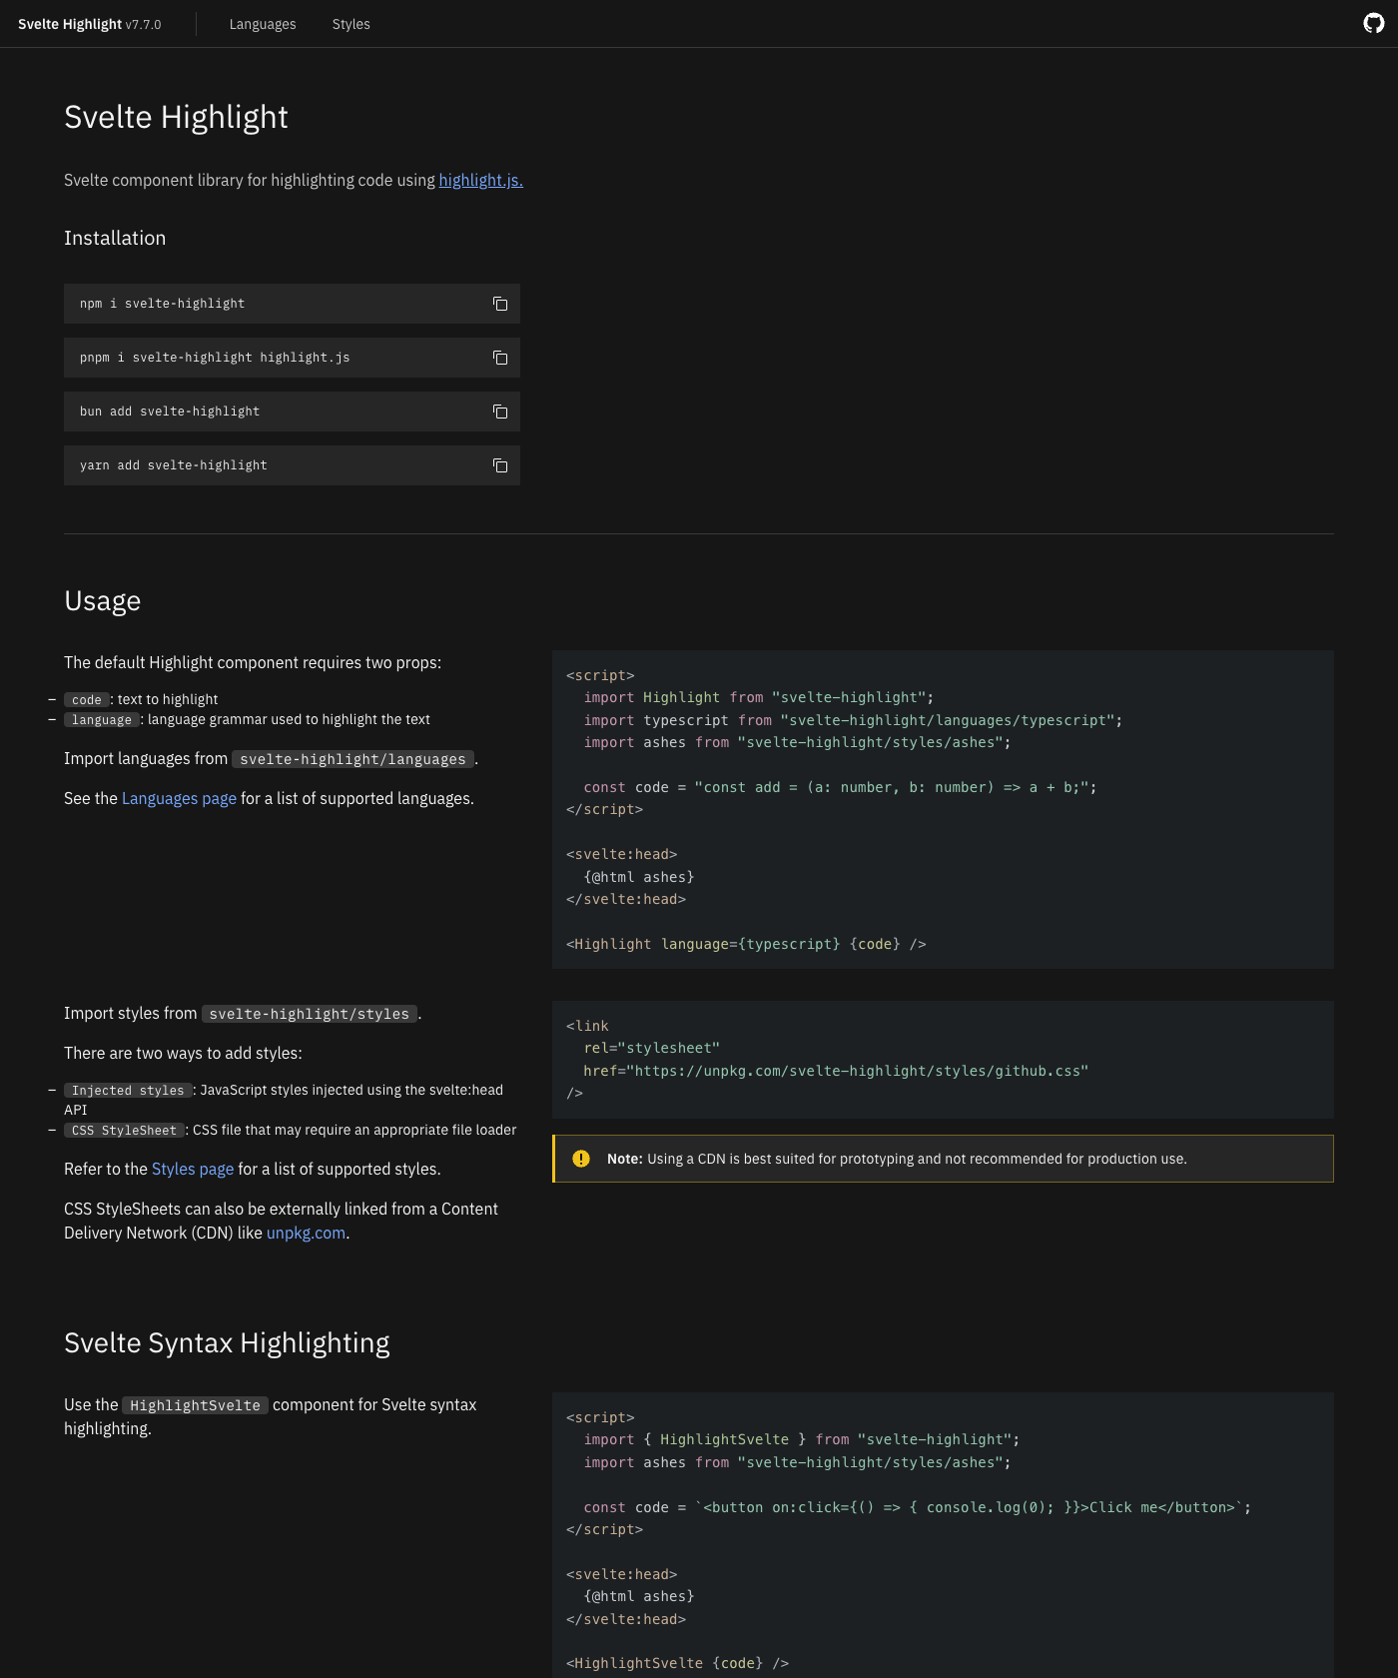This screenshot has width=1398, height=1678.
Task: Click the button on:click code line
Action: coord(917,1507)
